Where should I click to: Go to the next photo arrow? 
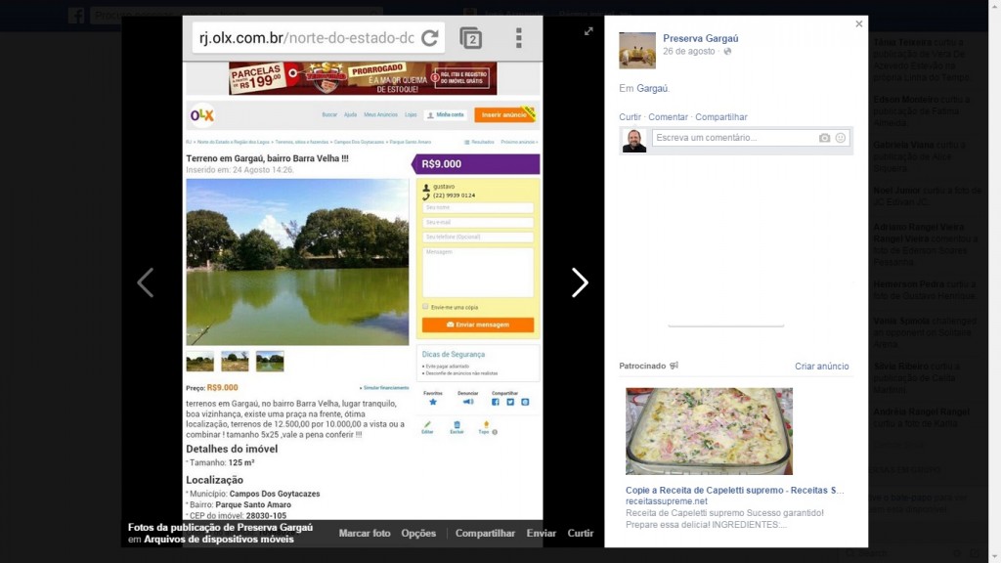pos(580,282)
